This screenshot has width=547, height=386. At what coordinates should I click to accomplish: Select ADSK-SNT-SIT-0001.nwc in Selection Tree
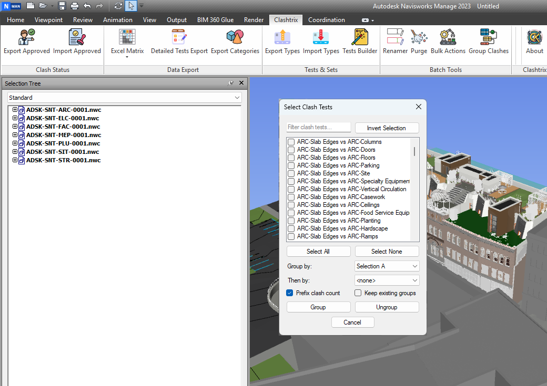pyautogui.click(x=63, y=152)
